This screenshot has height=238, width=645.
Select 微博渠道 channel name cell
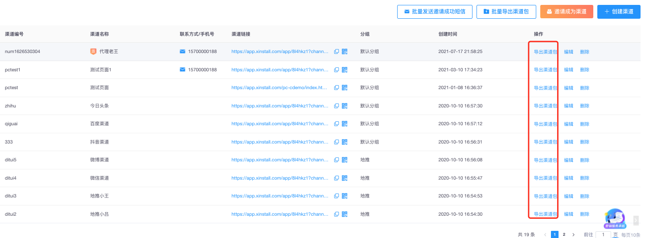pos(99,160)
